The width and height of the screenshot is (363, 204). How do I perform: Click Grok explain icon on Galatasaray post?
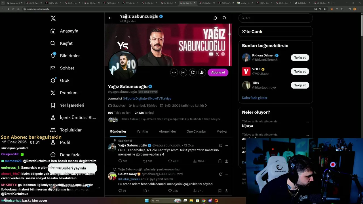pos(221,174)
